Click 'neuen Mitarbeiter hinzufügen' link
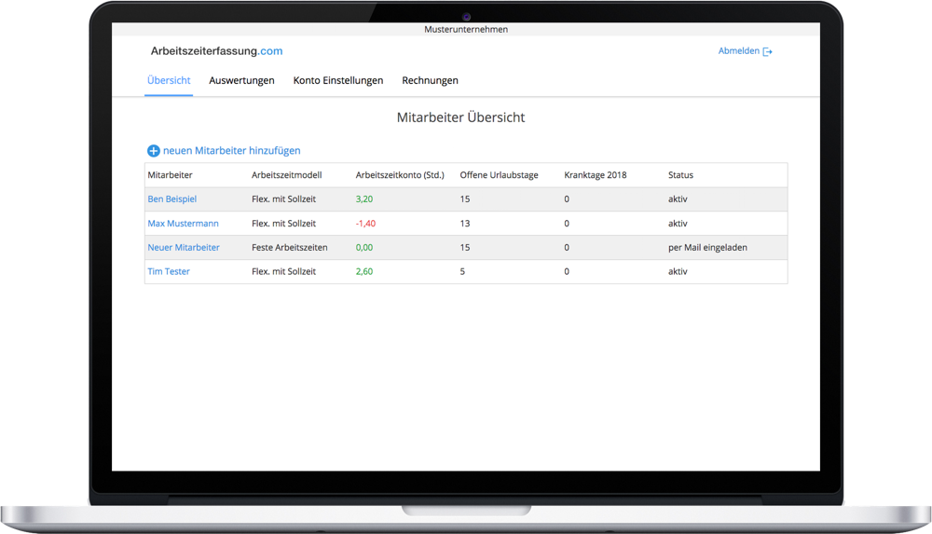Viewport: 932px width, 534px height. (x=232, y=151)
